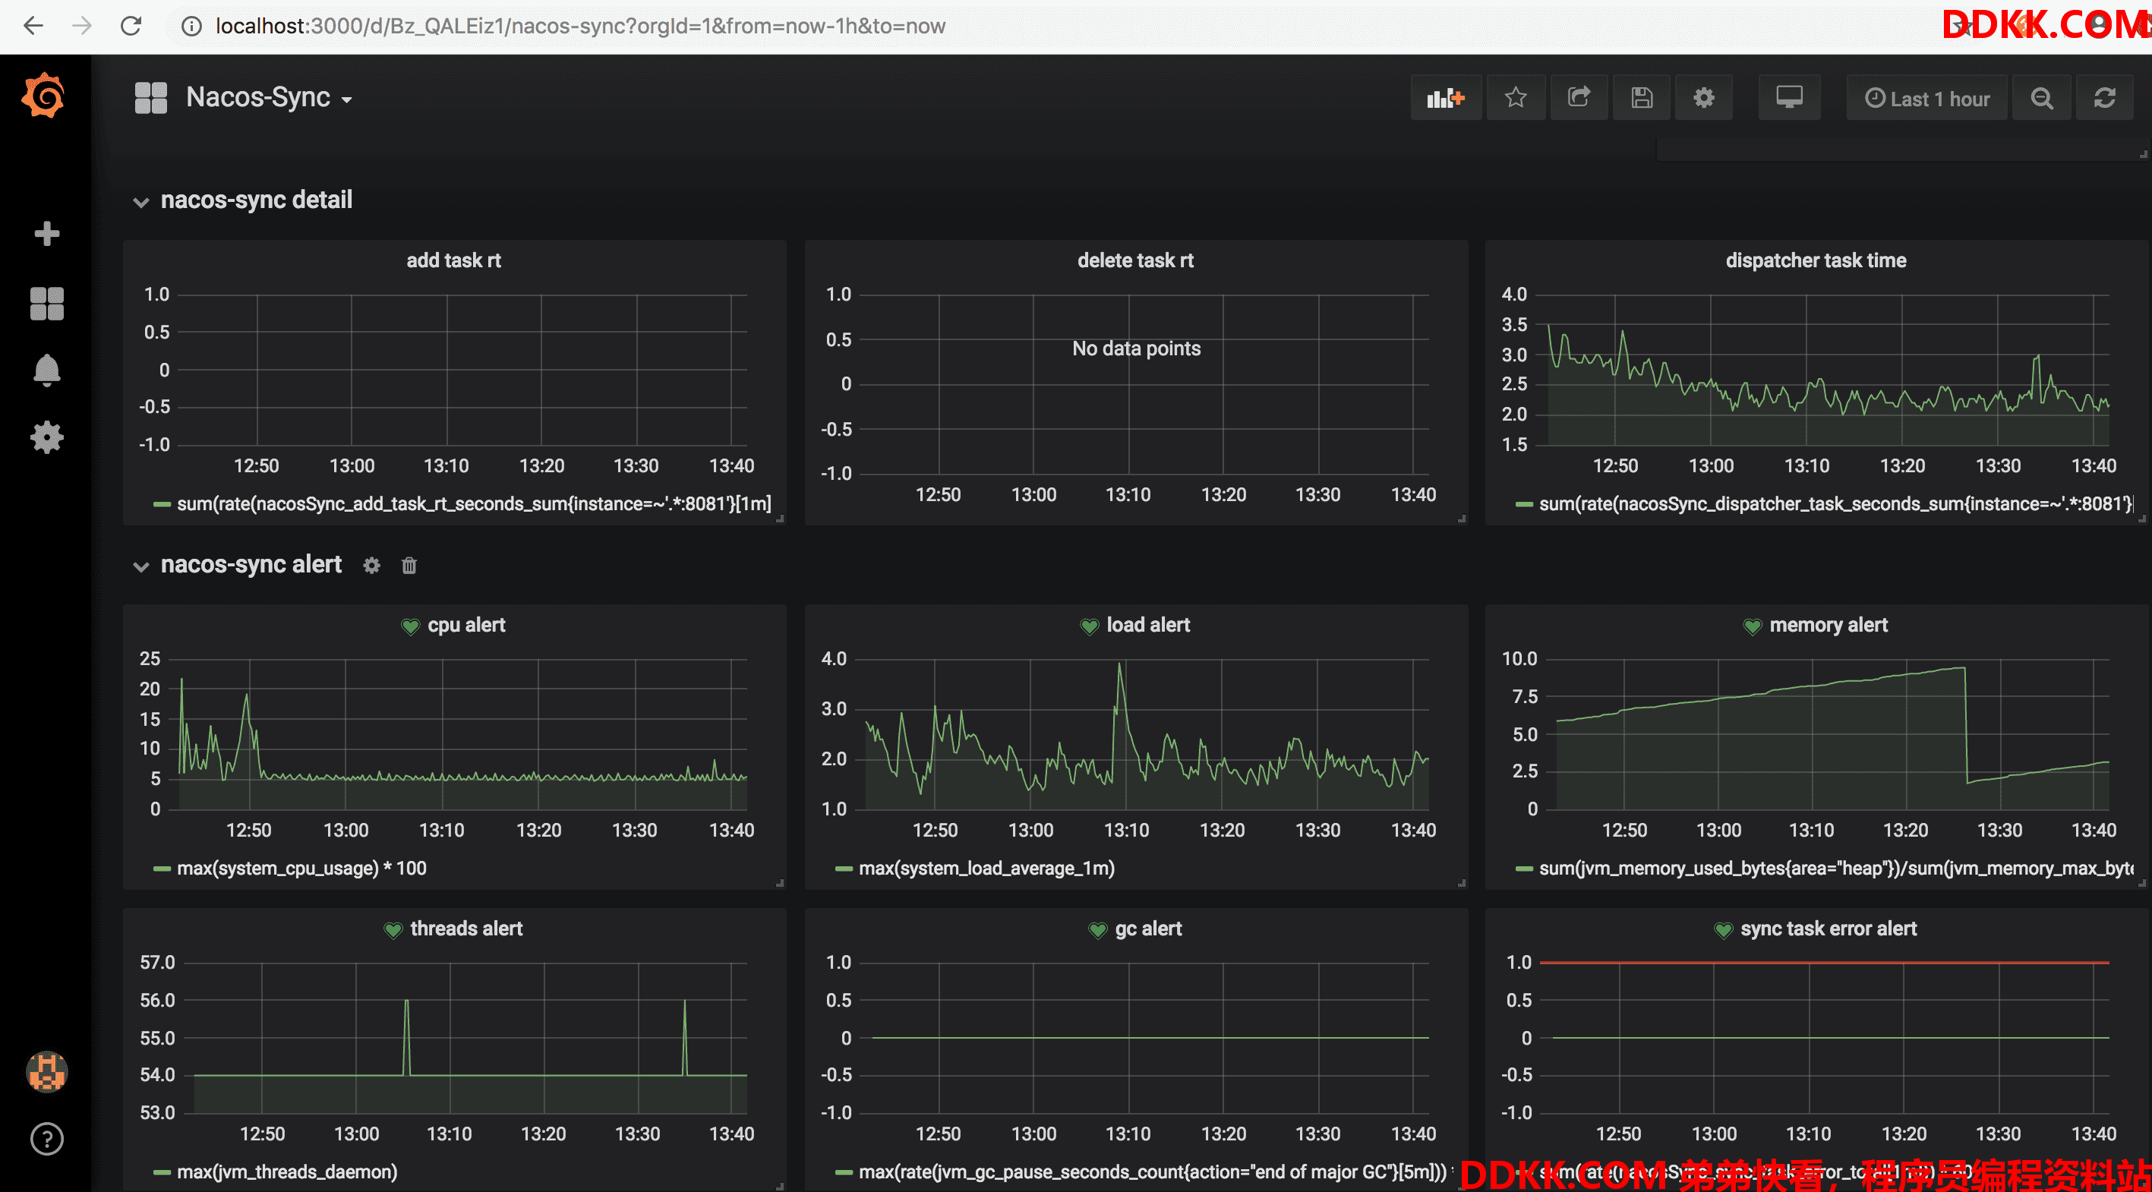Open the memory alert panel title menu
The height and width of the screenshot is (1192, 2152).
click(1828, 625)
